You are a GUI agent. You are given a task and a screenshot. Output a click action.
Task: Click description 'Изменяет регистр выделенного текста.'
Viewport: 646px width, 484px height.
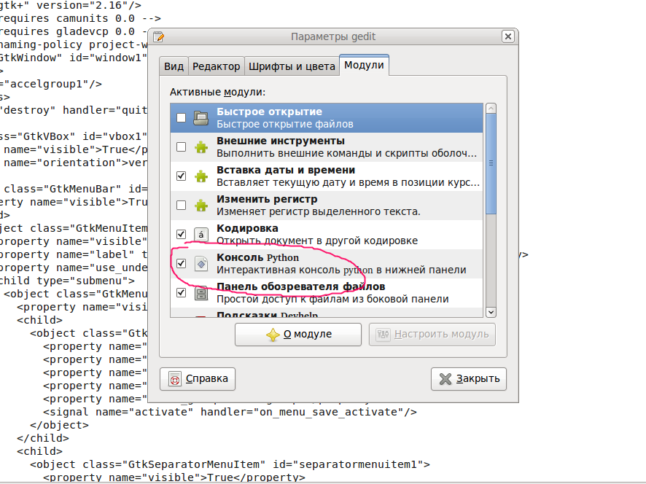(x=319, y=211)
